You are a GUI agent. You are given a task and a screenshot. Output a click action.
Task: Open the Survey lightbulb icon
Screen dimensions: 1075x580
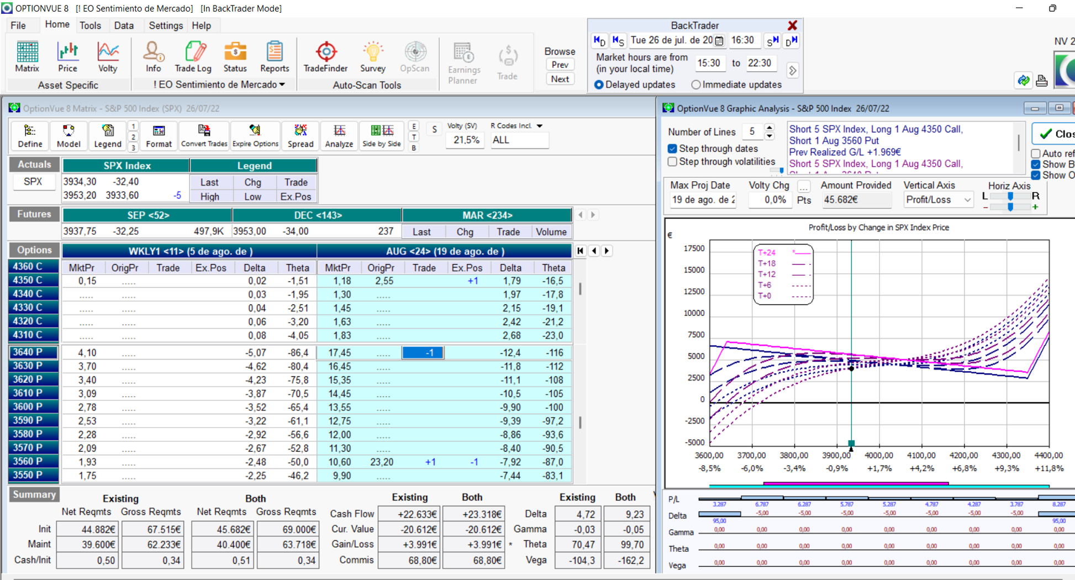[x=373, y=57]
